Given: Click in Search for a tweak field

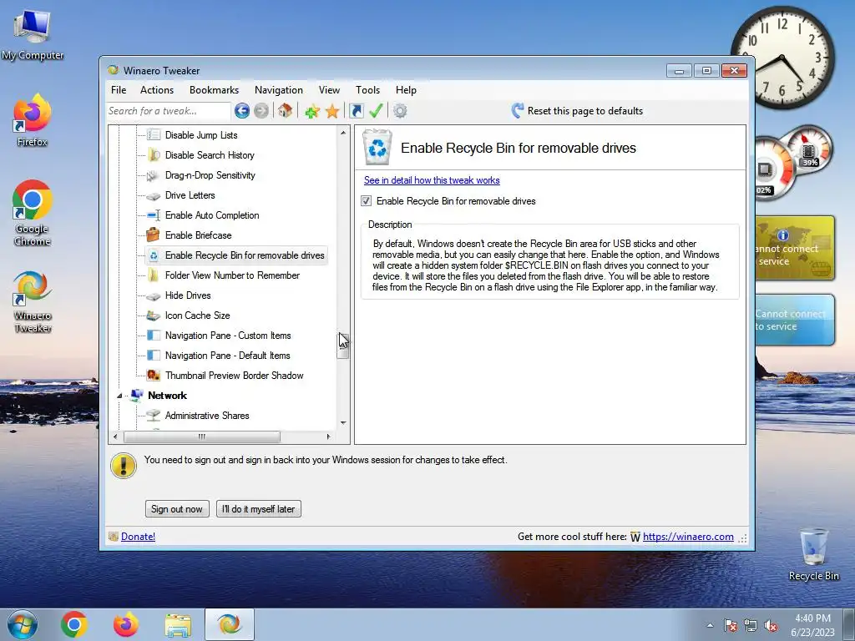Looking at the screenshot, I should (x=169, y=111).
